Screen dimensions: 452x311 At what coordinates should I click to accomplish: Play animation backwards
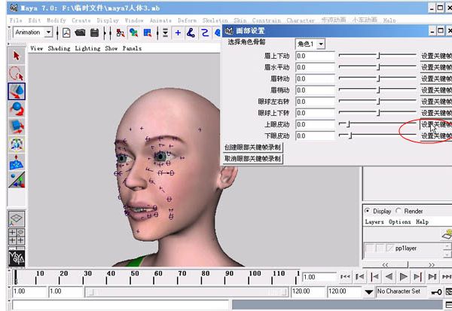coord(389,276)
